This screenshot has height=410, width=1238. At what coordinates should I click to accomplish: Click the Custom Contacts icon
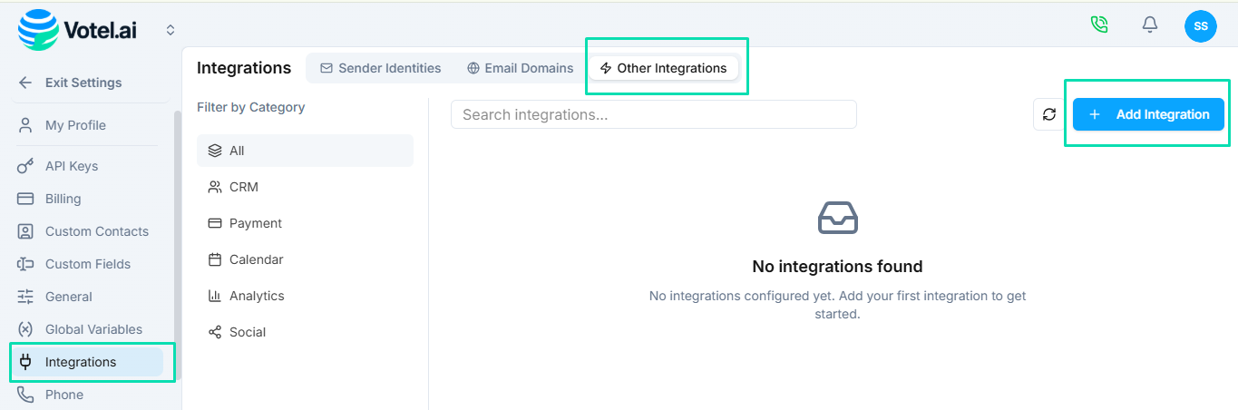pos(25,231)
